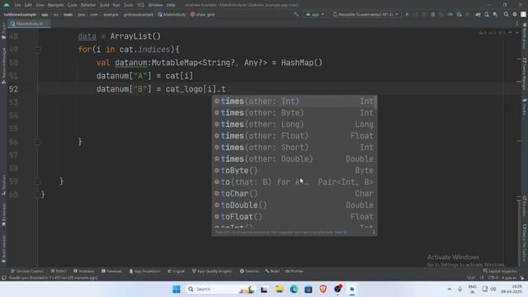This screenshot has width=528, height=297.
Task: Open IDE settings gear icon
Action: pos(515,15)
